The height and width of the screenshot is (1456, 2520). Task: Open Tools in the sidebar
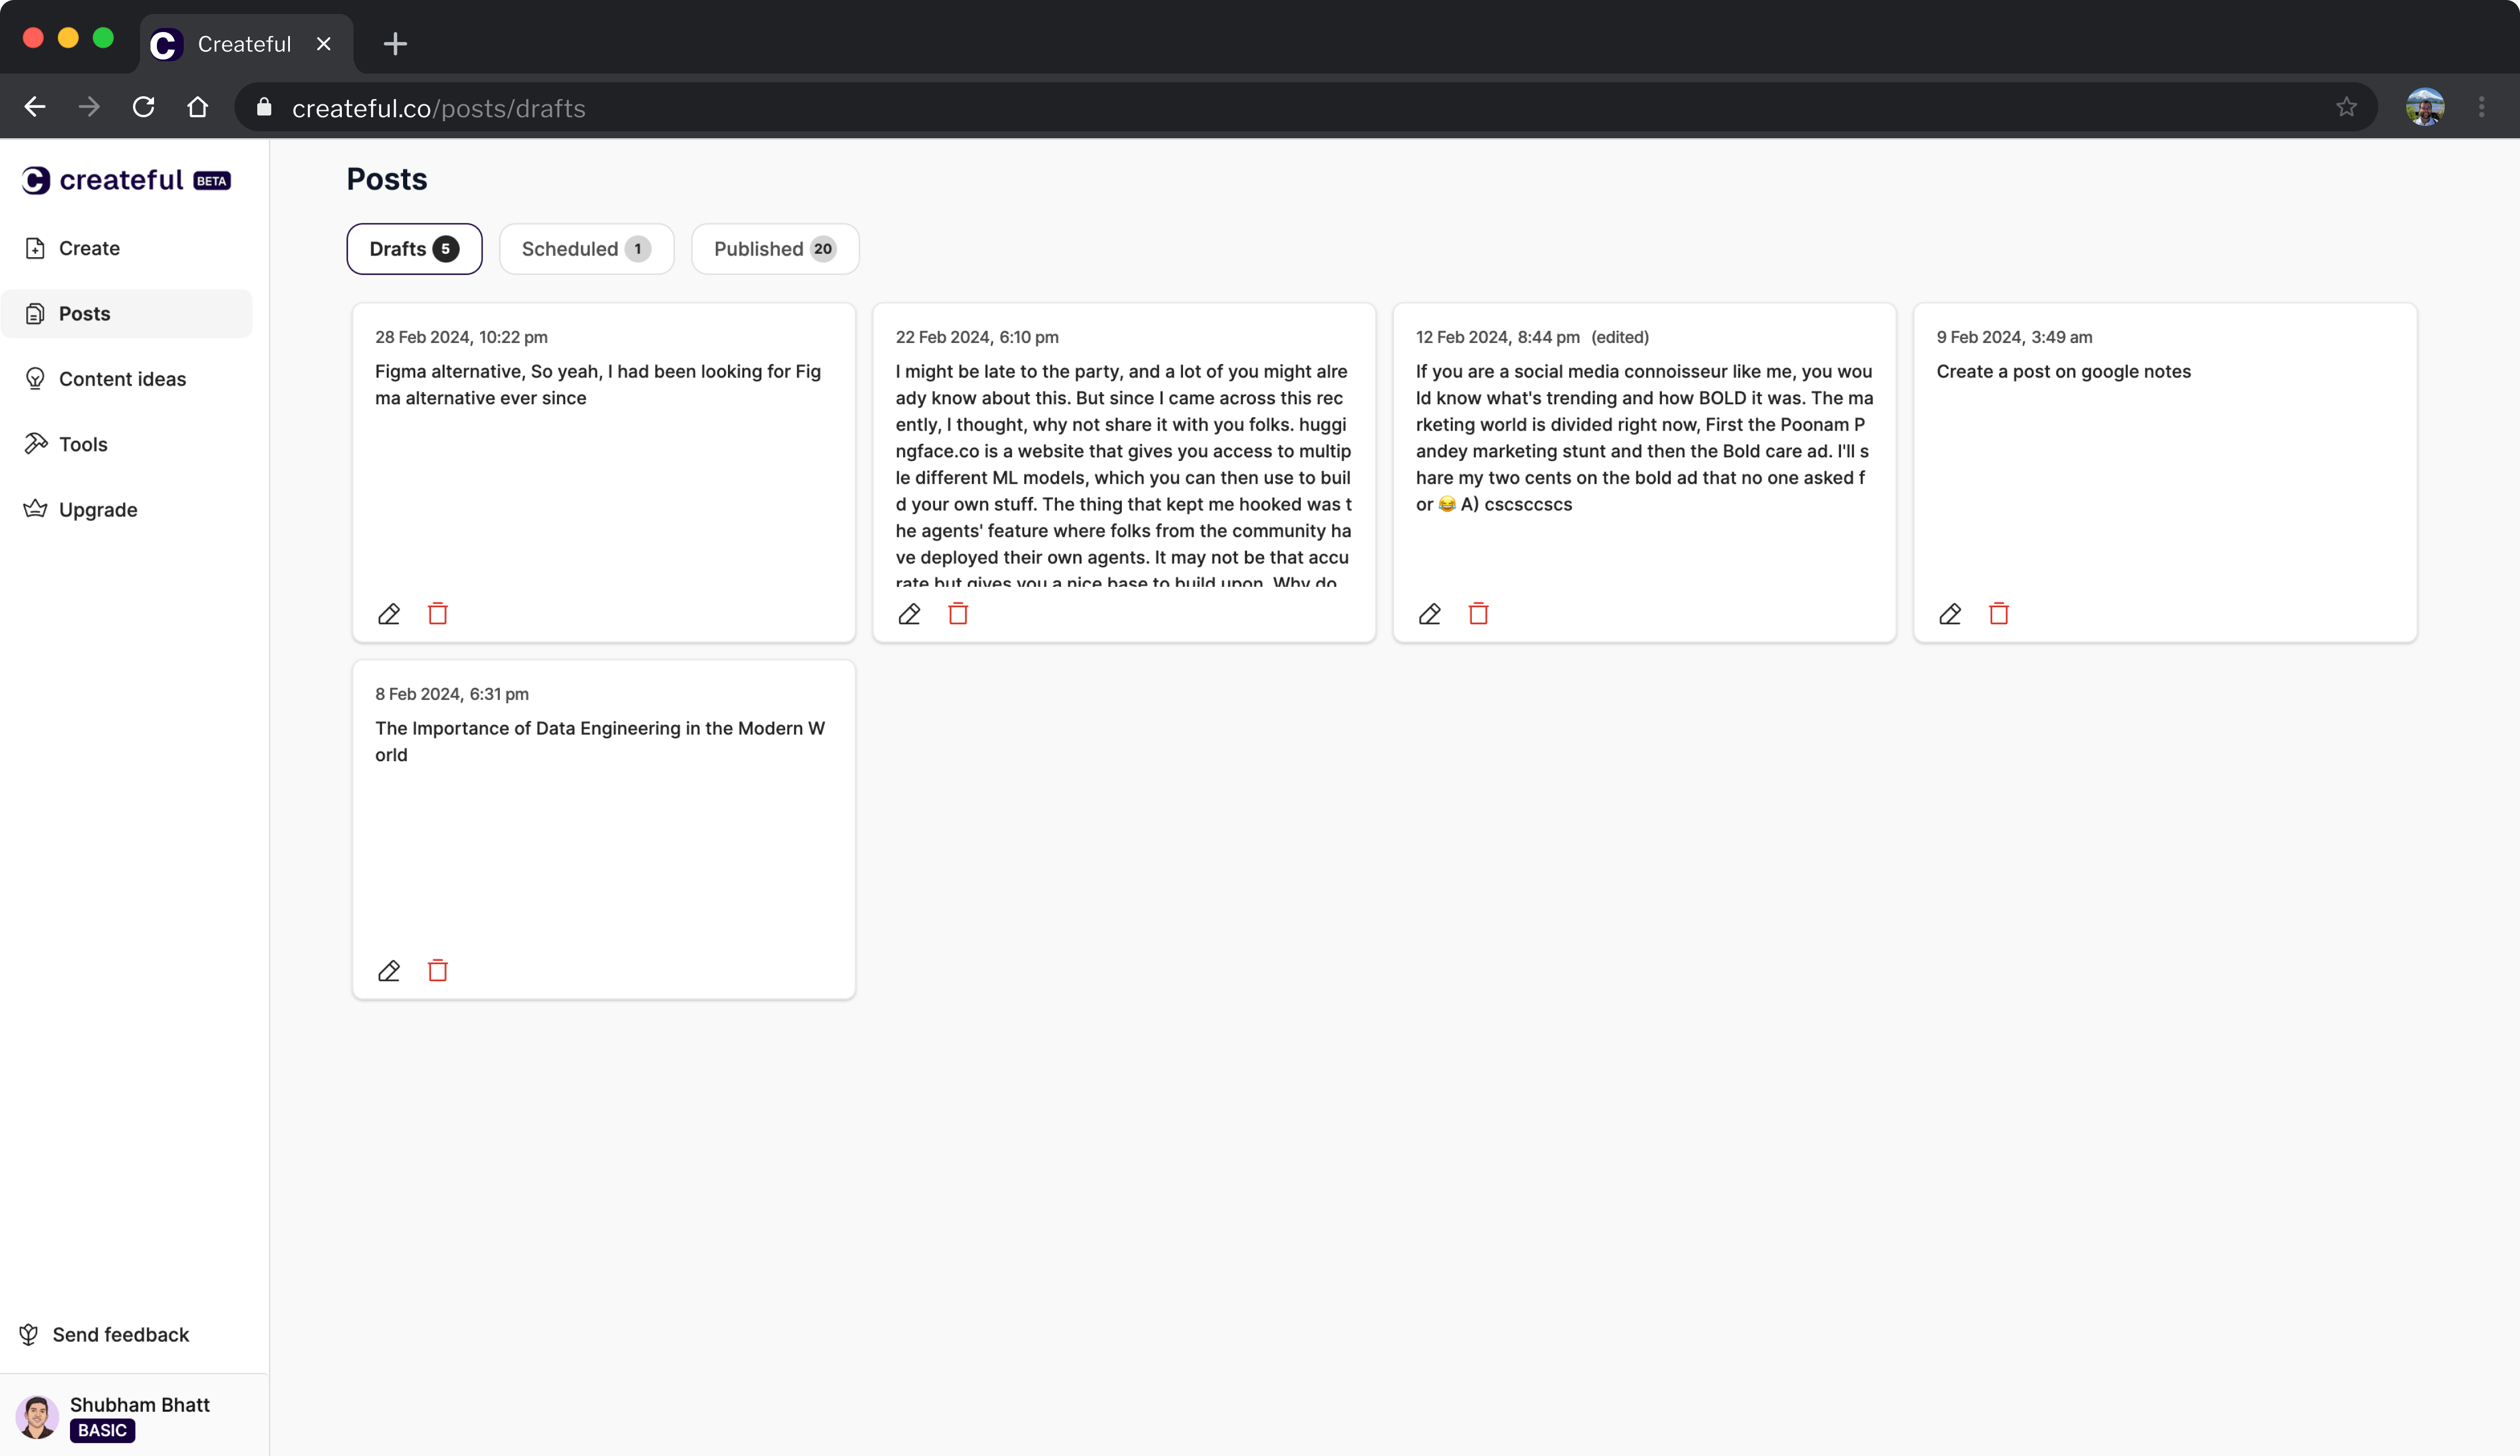coord(127,444)
